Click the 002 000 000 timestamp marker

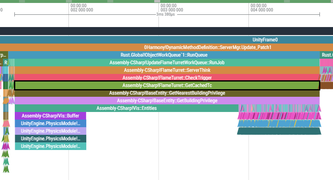[x=82, y=8]
